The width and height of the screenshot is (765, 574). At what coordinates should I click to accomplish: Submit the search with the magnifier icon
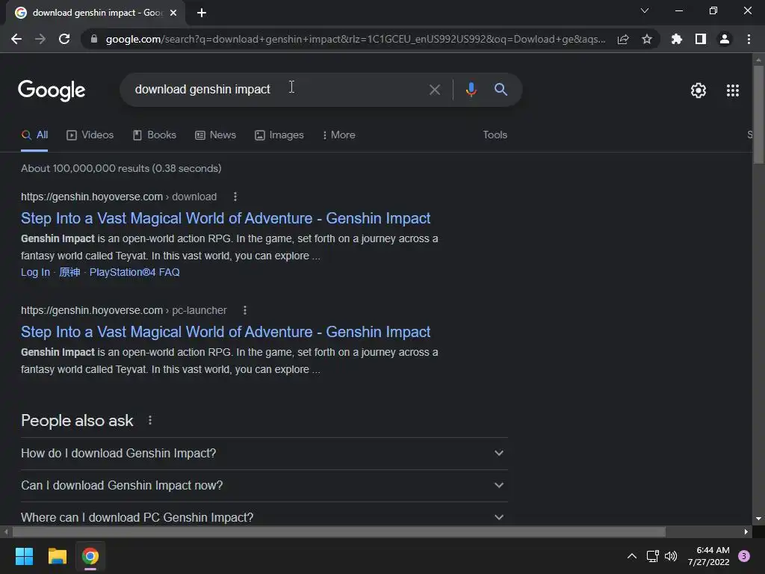click(x=501, y=90)
